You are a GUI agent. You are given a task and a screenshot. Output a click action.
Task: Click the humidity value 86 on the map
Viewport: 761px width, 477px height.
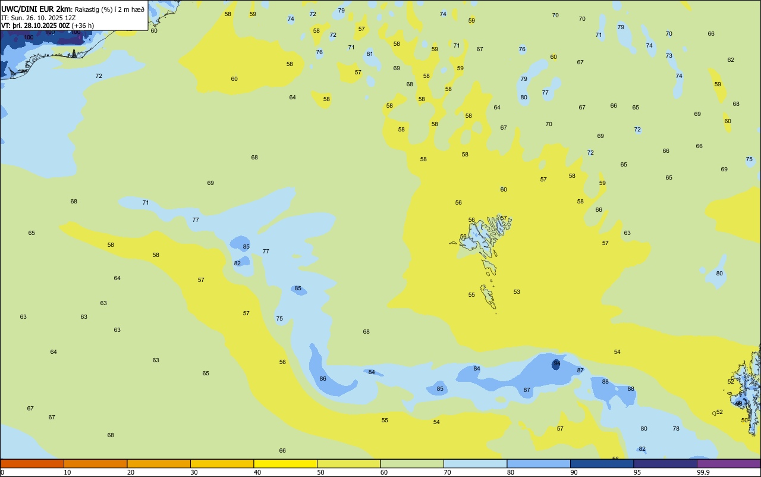(x=323, y=379)
